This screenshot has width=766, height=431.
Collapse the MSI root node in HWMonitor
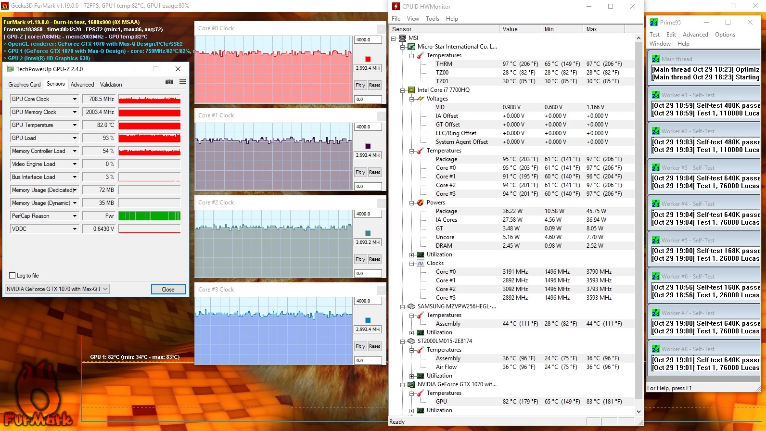[394, 38]
